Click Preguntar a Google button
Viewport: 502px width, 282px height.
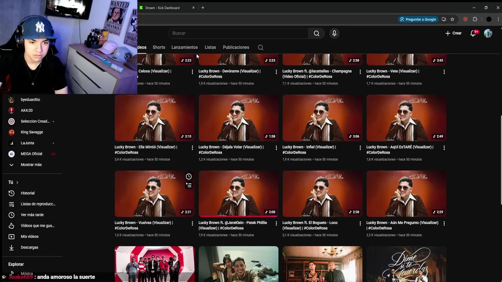418,19
